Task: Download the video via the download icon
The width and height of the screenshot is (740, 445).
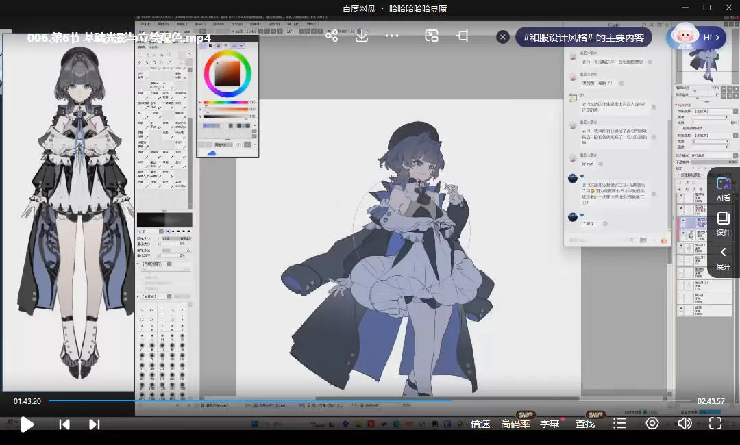Action: point(362,36)
